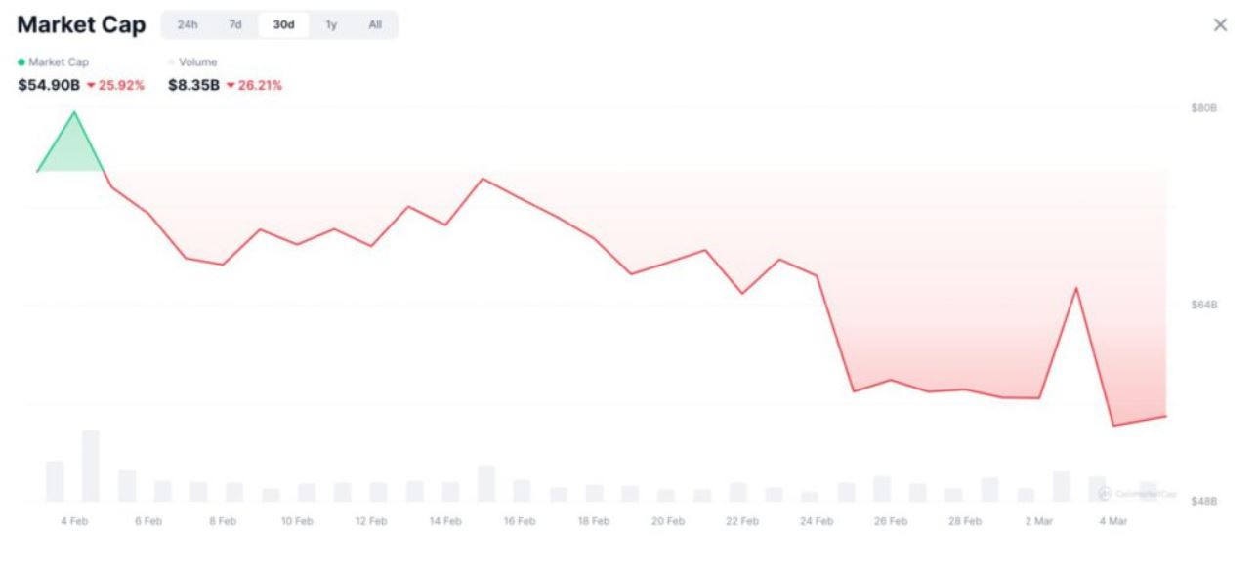Click the 24 Feb date axis label
The height and width of the screenshot is (573, 1259).
[x=817, y=521]
